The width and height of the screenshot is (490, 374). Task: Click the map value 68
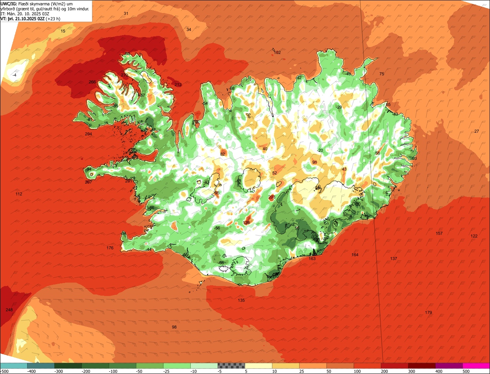[232, 88]
